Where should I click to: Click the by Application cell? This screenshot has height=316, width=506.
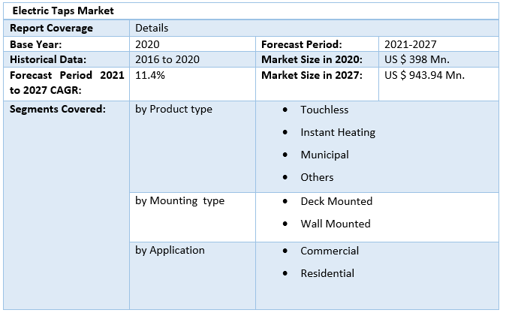[170, 250]
